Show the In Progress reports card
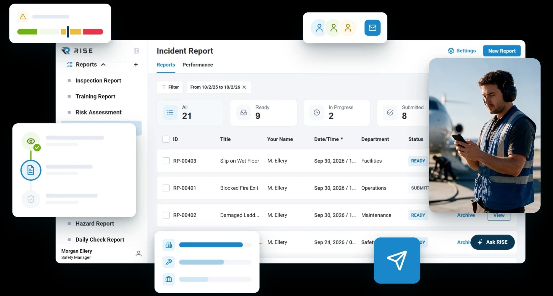The height and width of the screenshot is (296, 553). [337, 113]
